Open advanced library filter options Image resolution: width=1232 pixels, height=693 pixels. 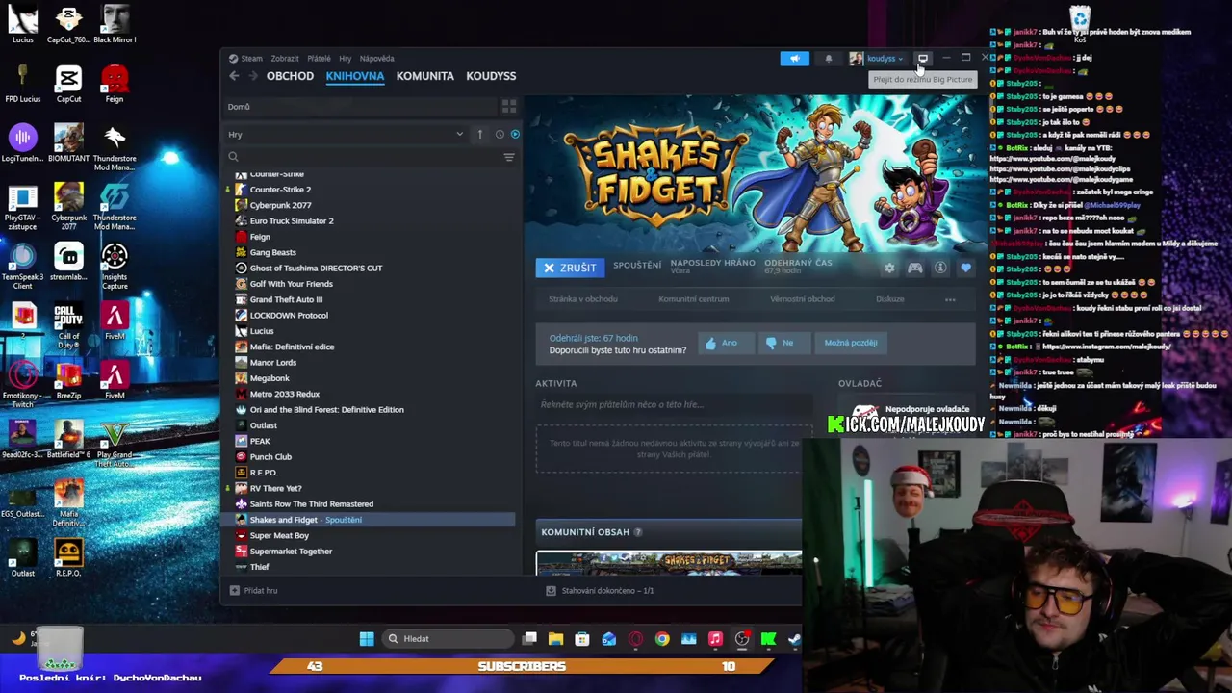(x=509, y=157)
